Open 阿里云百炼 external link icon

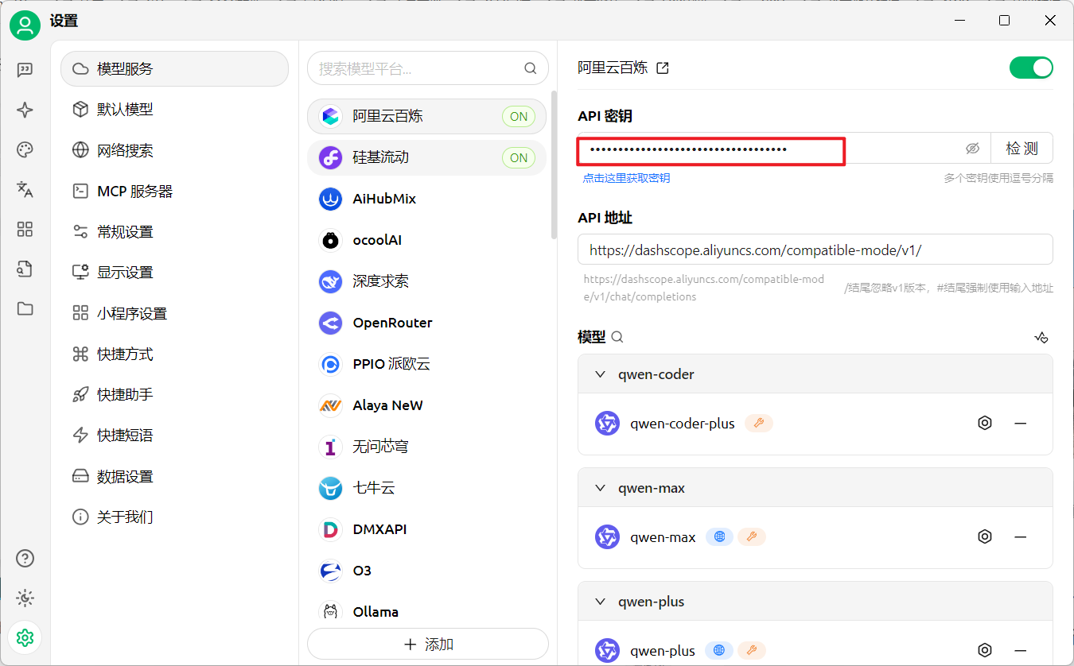tap(662, 68)
